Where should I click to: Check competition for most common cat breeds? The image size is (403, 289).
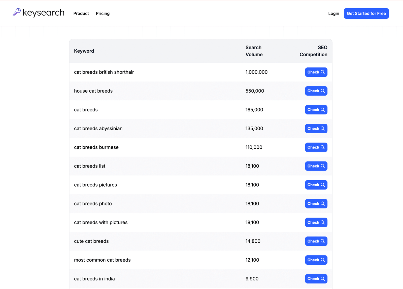point(316,260)
